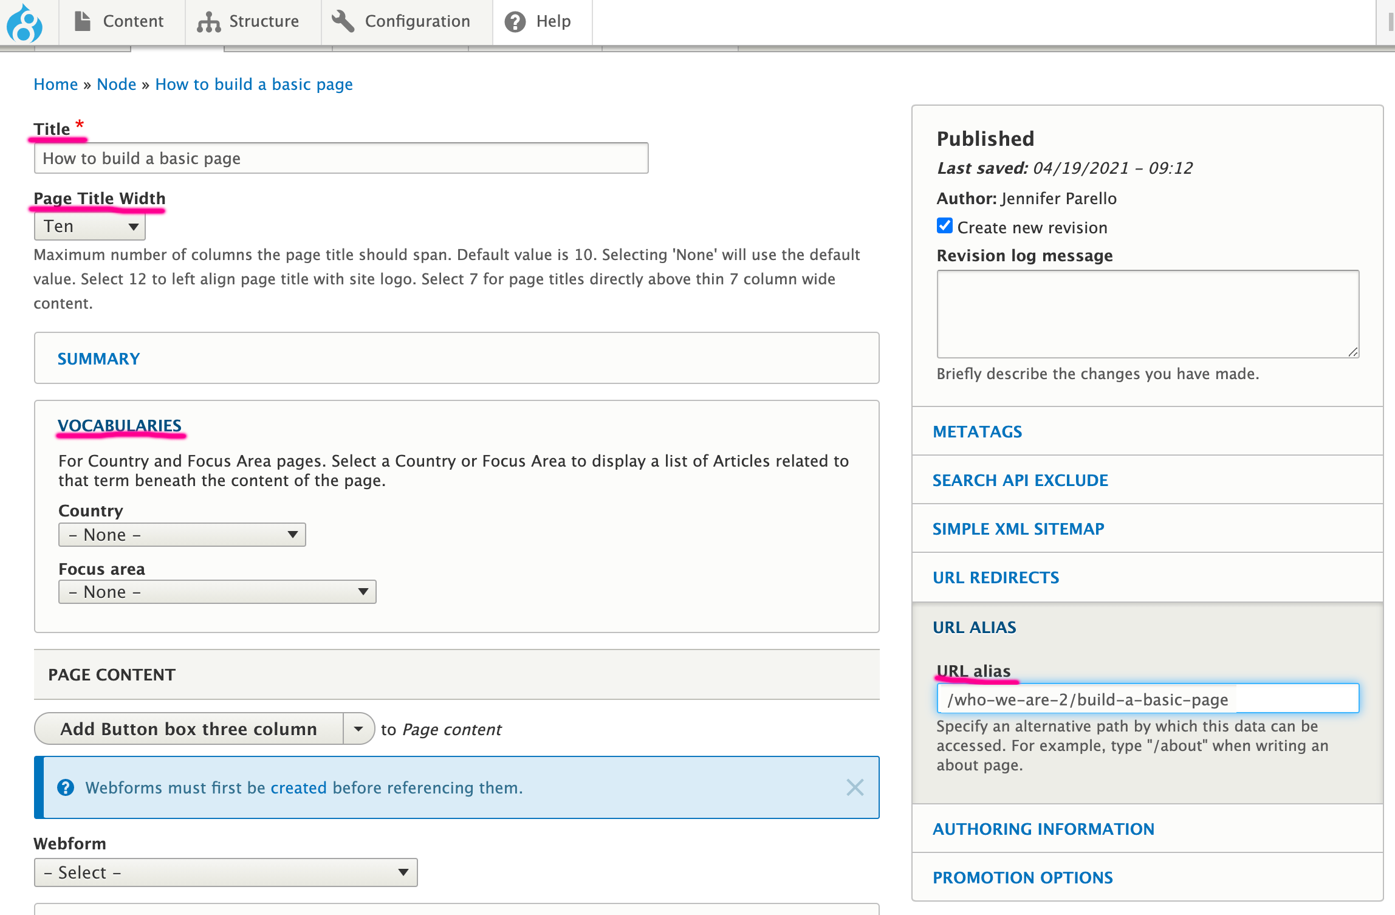Image resolution: width=1395 pixels, height=915 pixels.
Task: Click into the URL alias field
Action: [1148, 699]
